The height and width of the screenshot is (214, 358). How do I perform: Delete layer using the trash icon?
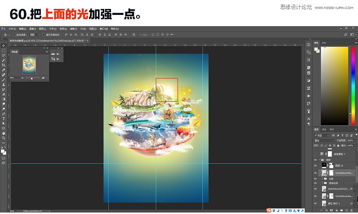pos(352,210)
